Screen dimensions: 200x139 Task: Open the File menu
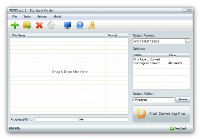[14, 16]
